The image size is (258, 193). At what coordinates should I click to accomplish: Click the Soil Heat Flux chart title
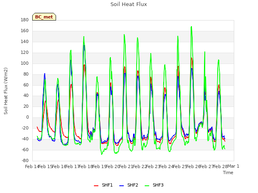[129, 4]
